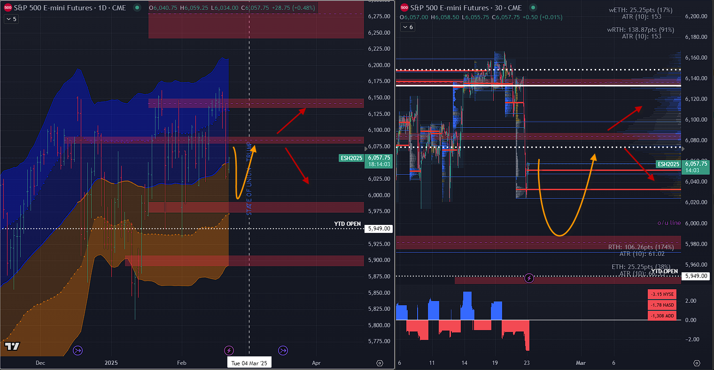Click the 5,775.00 level on the daily price axis
Viewport: 714px width, 370px height.
coord(379,341)
